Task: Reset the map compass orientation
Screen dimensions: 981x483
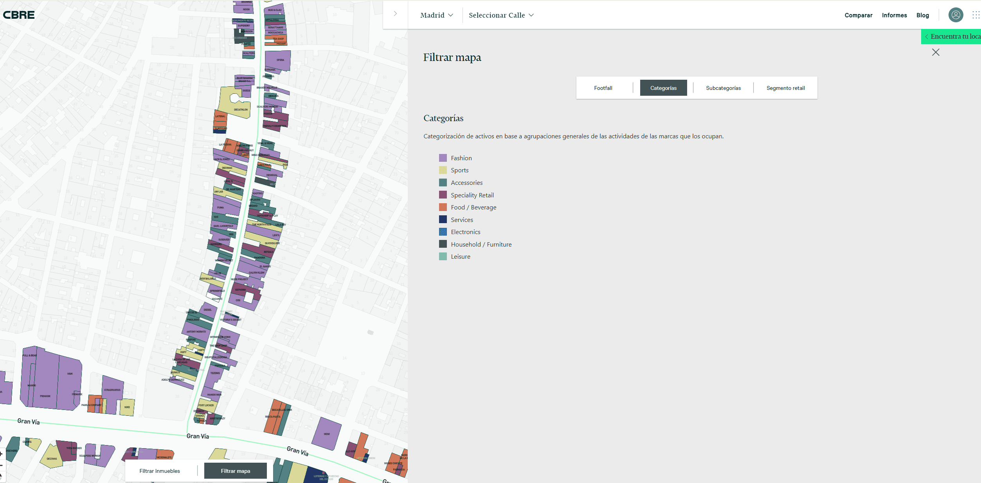Action: pyautogui.click(x=2, y=476)
